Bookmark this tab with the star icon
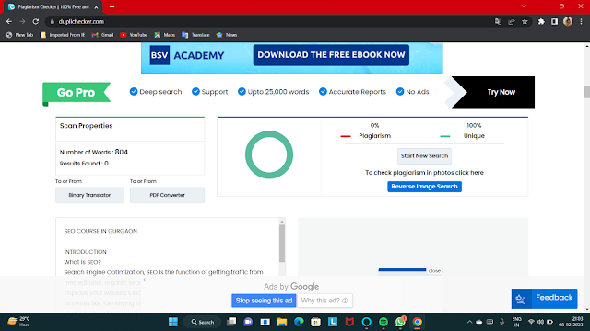 click(525, 22)
